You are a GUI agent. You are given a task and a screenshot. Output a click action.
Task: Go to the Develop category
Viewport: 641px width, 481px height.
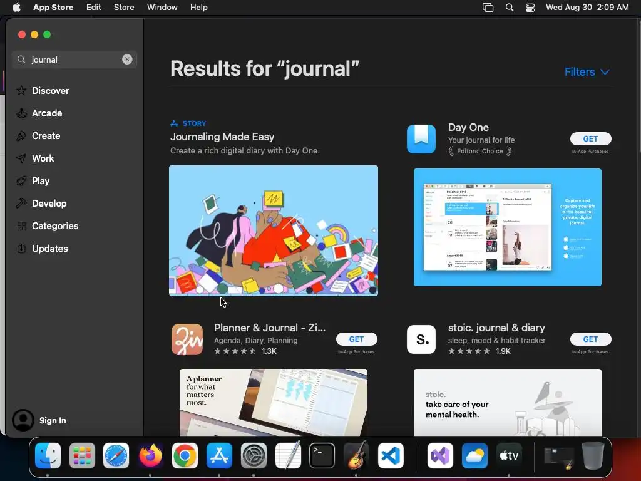coord(41,203)
